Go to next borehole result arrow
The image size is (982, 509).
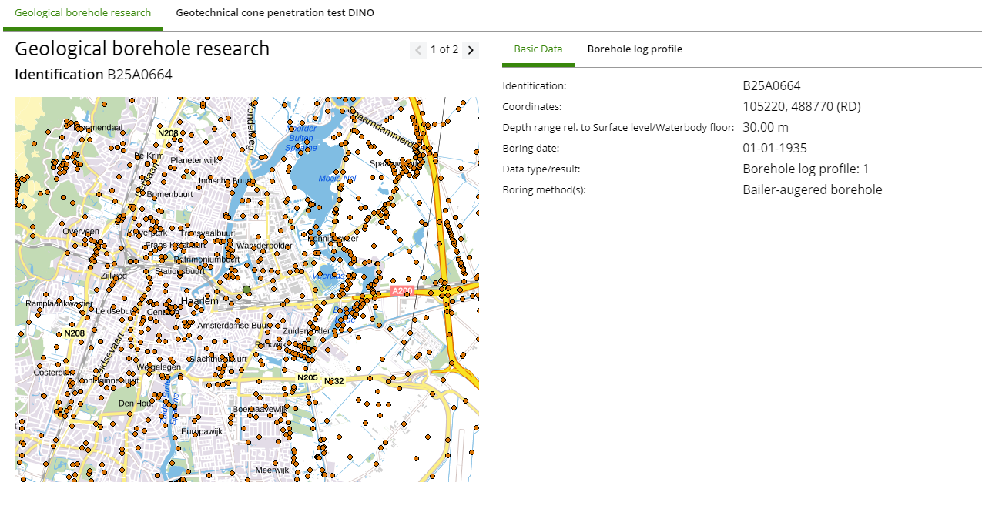coord(471,50)
